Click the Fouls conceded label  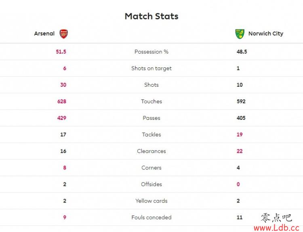[151, 217]
